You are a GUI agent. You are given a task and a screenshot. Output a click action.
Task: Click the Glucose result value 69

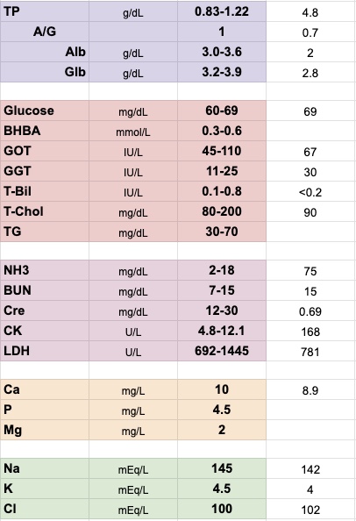point(310,111)
